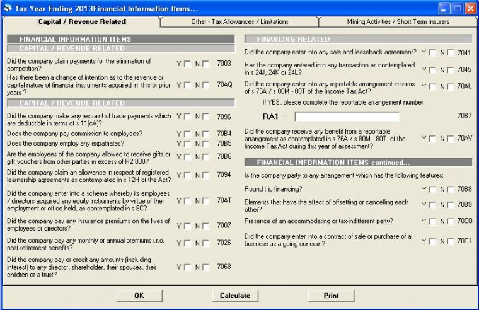The image size is (479, 310).
Task: Tick Y for 70B9 offsetting elements
Action: 432,205
